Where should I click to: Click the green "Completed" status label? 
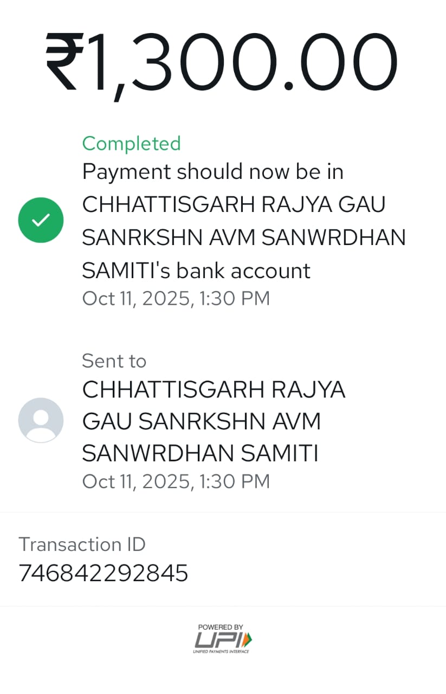tap(131, 144)
